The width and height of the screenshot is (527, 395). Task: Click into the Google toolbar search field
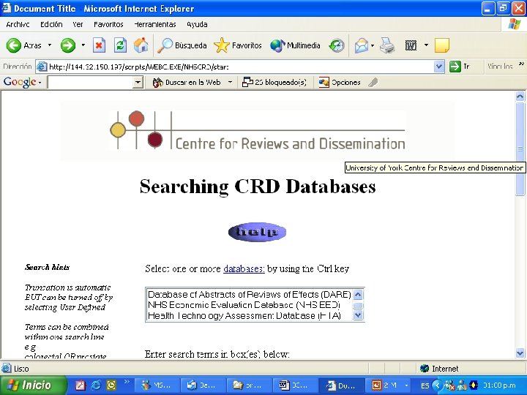click(90, 82)
